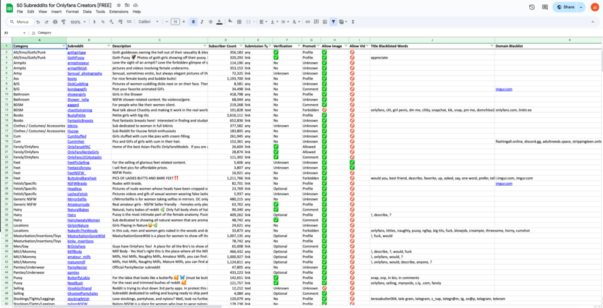Open Google Sheets home logo
Screen dimensions: 603x308
[9, 8]
